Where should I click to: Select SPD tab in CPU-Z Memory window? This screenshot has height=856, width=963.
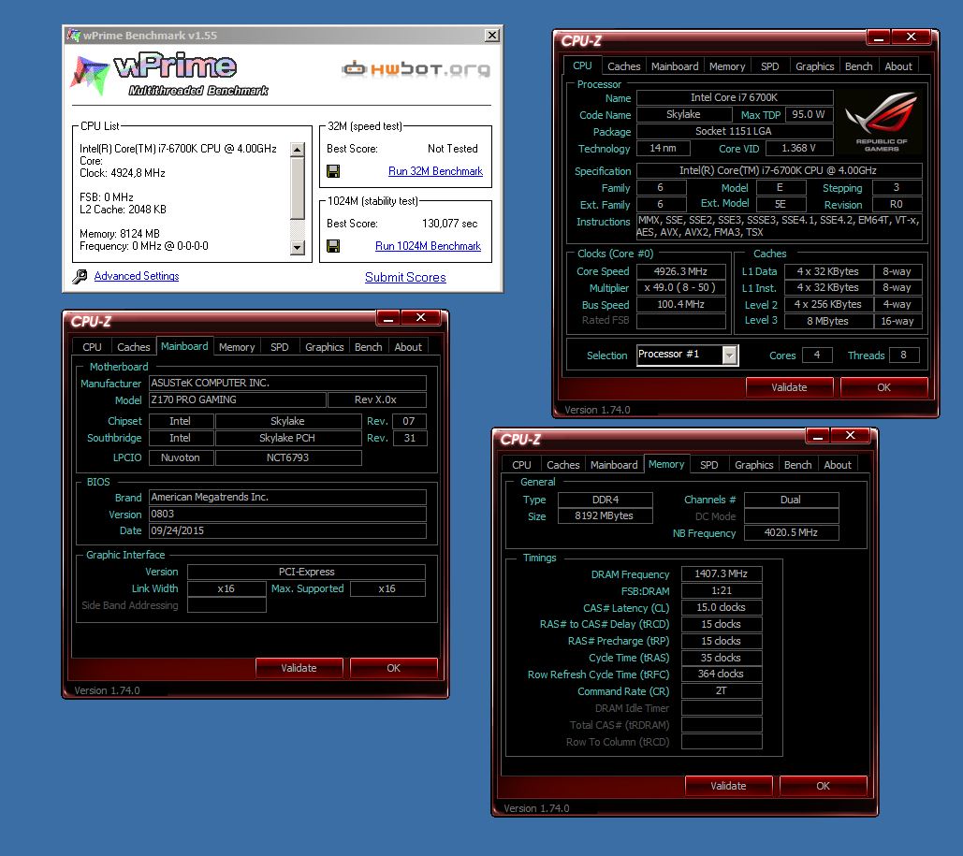tap(708, 465)
